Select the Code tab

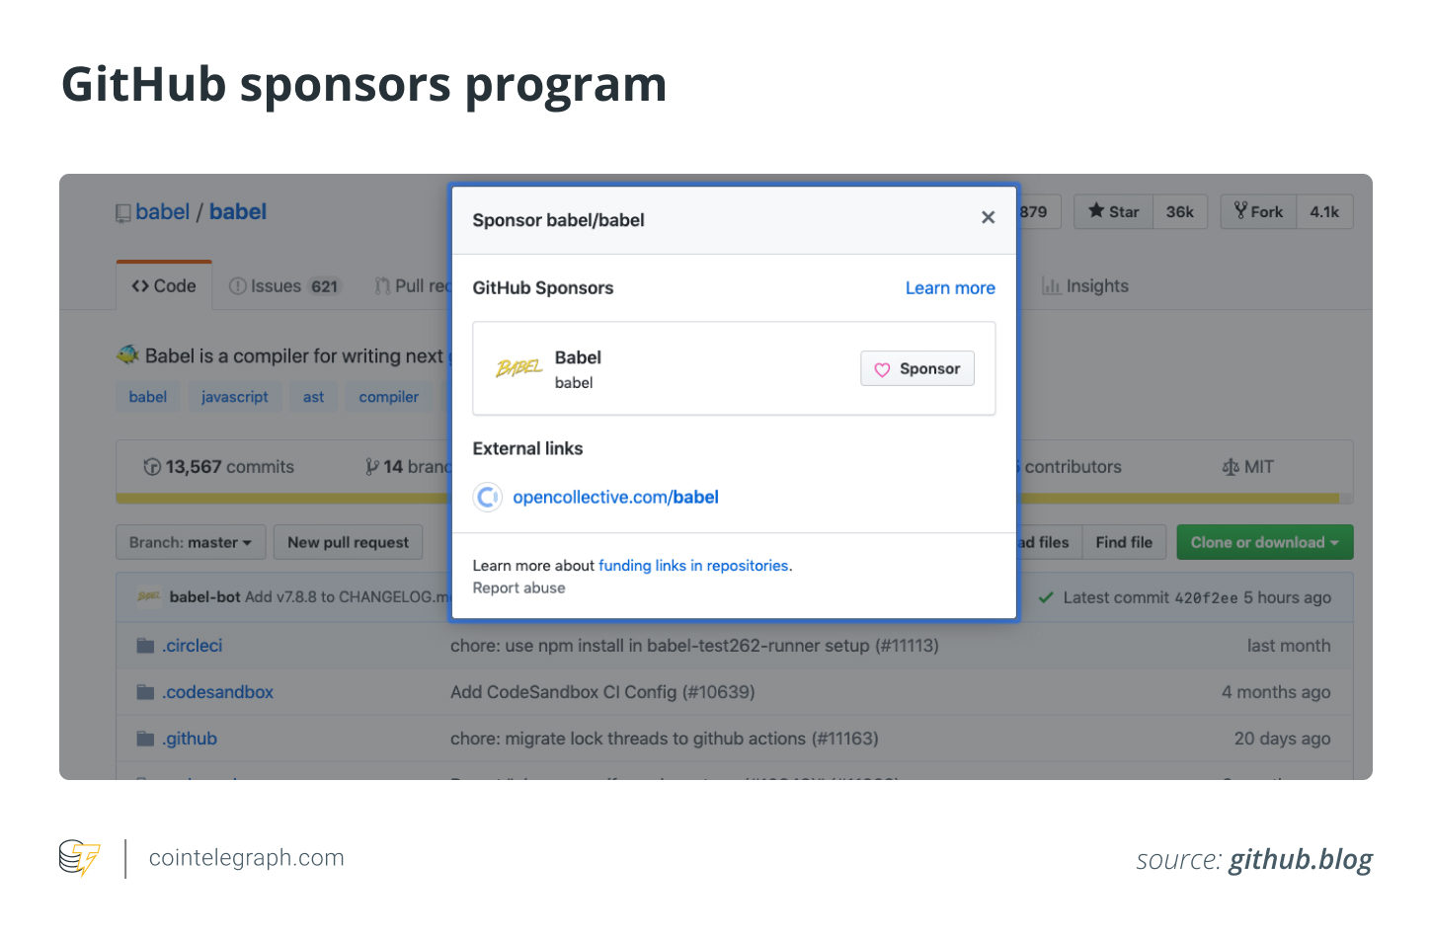164,285
